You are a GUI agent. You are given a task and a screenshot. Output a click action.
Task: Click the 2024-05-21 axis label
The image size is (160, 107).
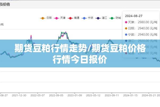tap(149, 95)
